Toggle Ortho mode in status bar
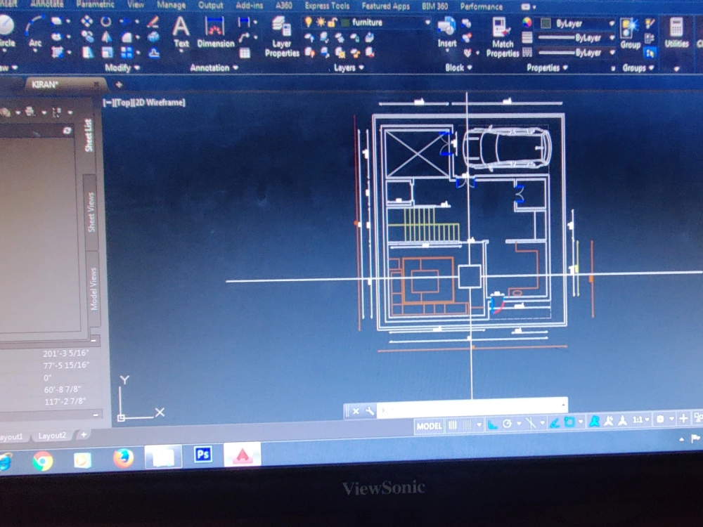703x527 pixels. 492,424
